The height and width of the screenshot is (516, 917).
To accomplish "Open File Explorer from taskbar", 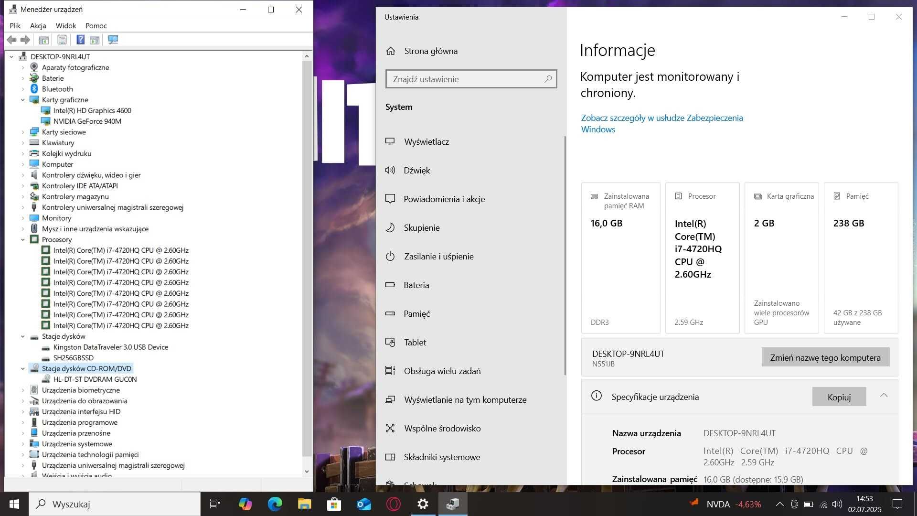I will coord(304,504).
